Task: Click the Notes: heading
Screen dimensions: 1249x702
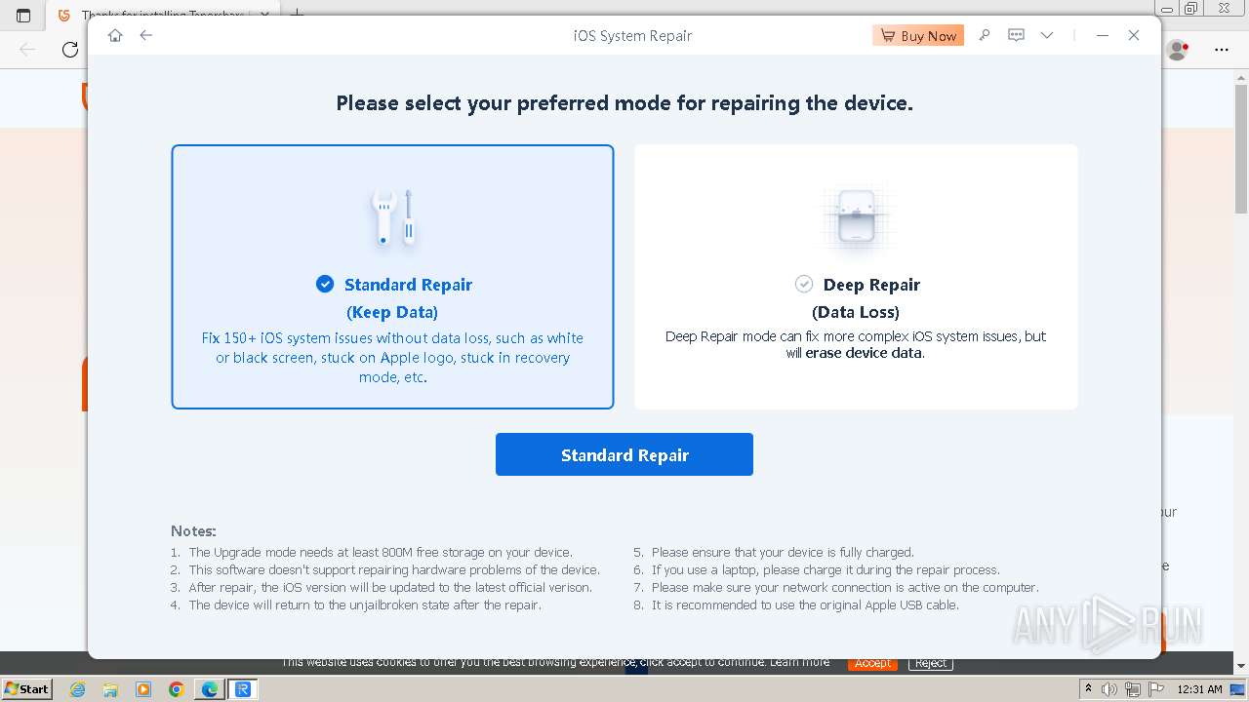Action: tap(193, 530)
